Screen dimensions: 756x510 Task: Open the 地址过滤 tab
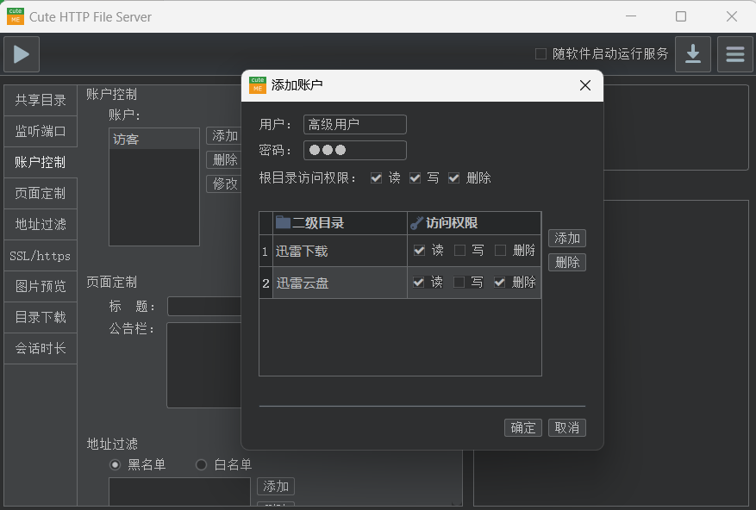click(x=41, y=224)
